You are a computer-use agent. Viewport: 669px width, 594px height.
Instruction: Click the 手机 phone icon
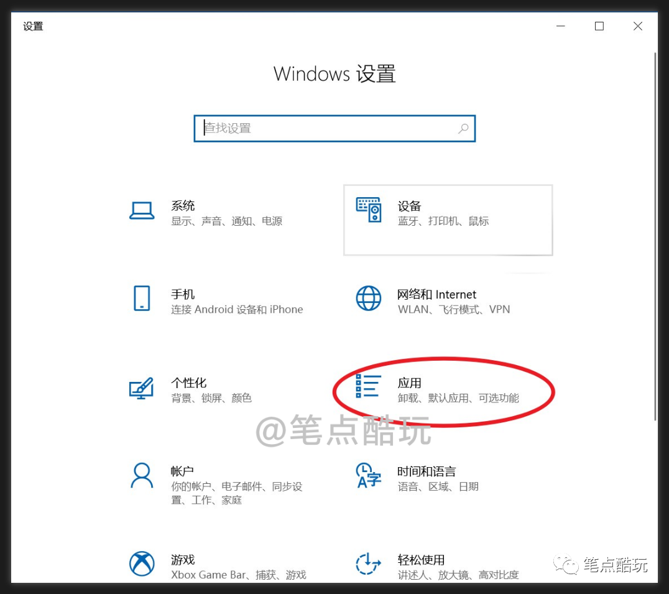(x=142, y=299)
